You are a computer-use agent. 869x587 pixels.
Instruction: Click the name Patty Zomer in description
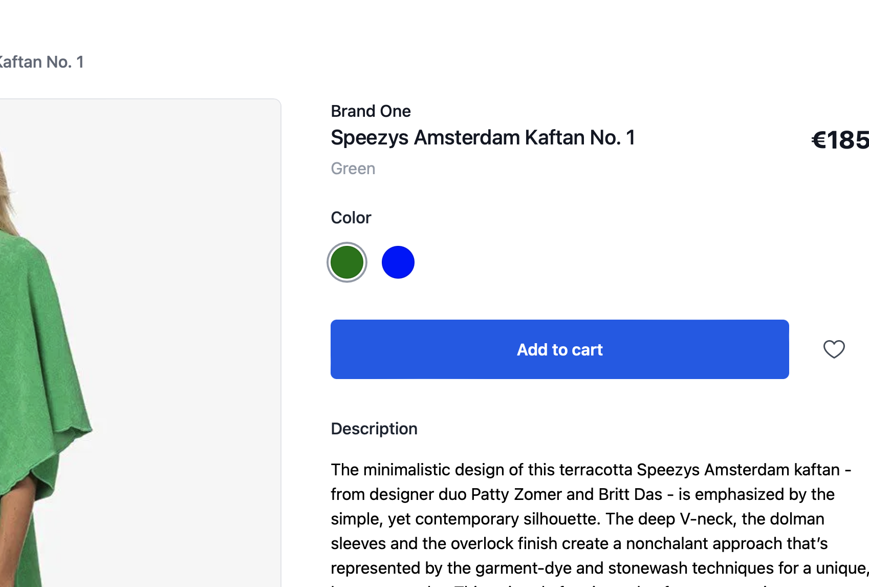516,494
